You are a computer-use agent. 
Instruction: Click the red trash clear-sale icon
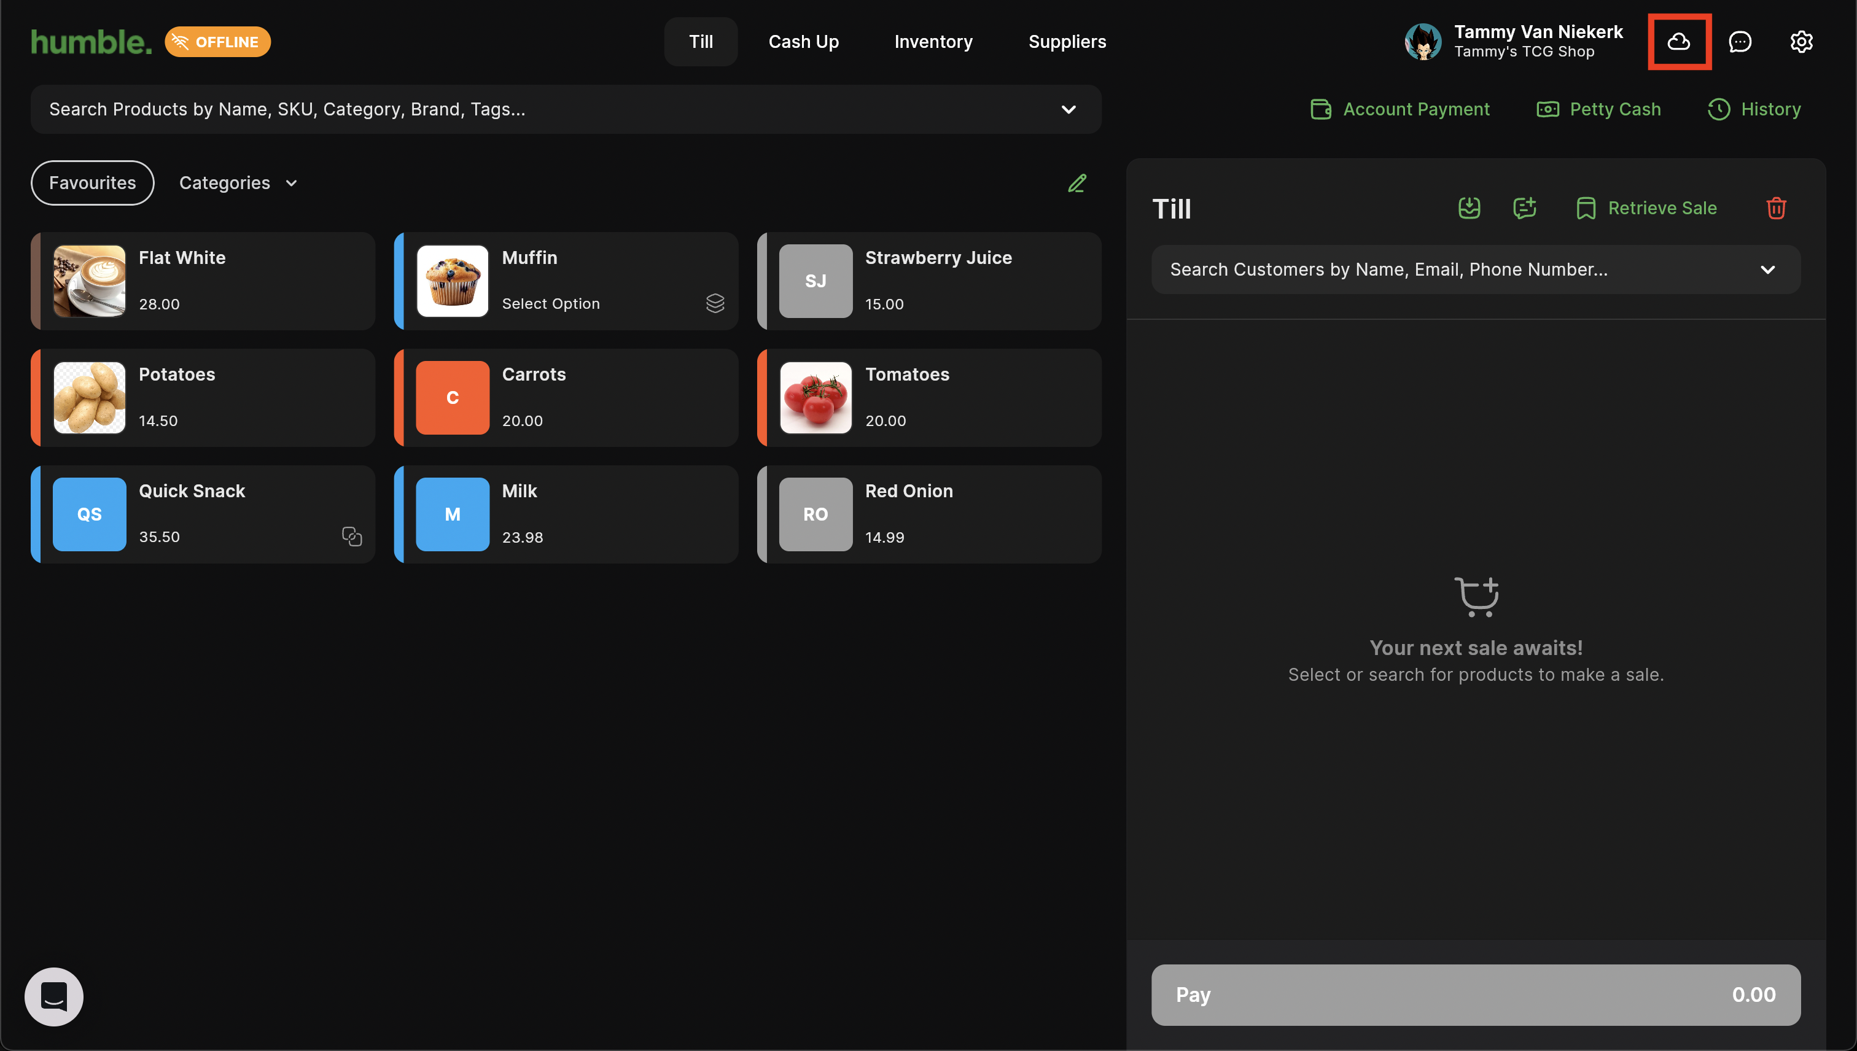click(x=1775, y=208)
